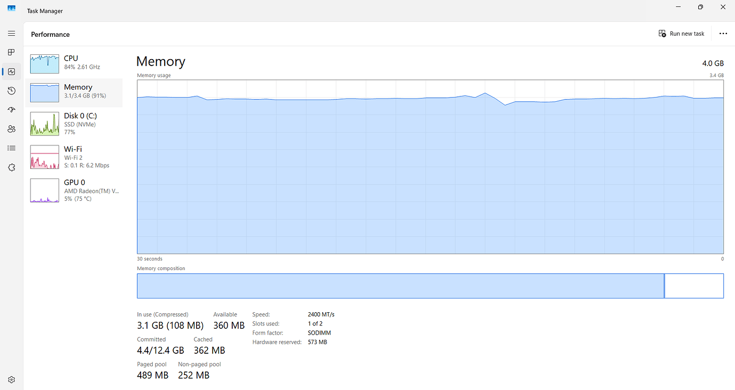Click the Memory usage label above the graph
Viewport: 735px width, 390px height.
154,76
